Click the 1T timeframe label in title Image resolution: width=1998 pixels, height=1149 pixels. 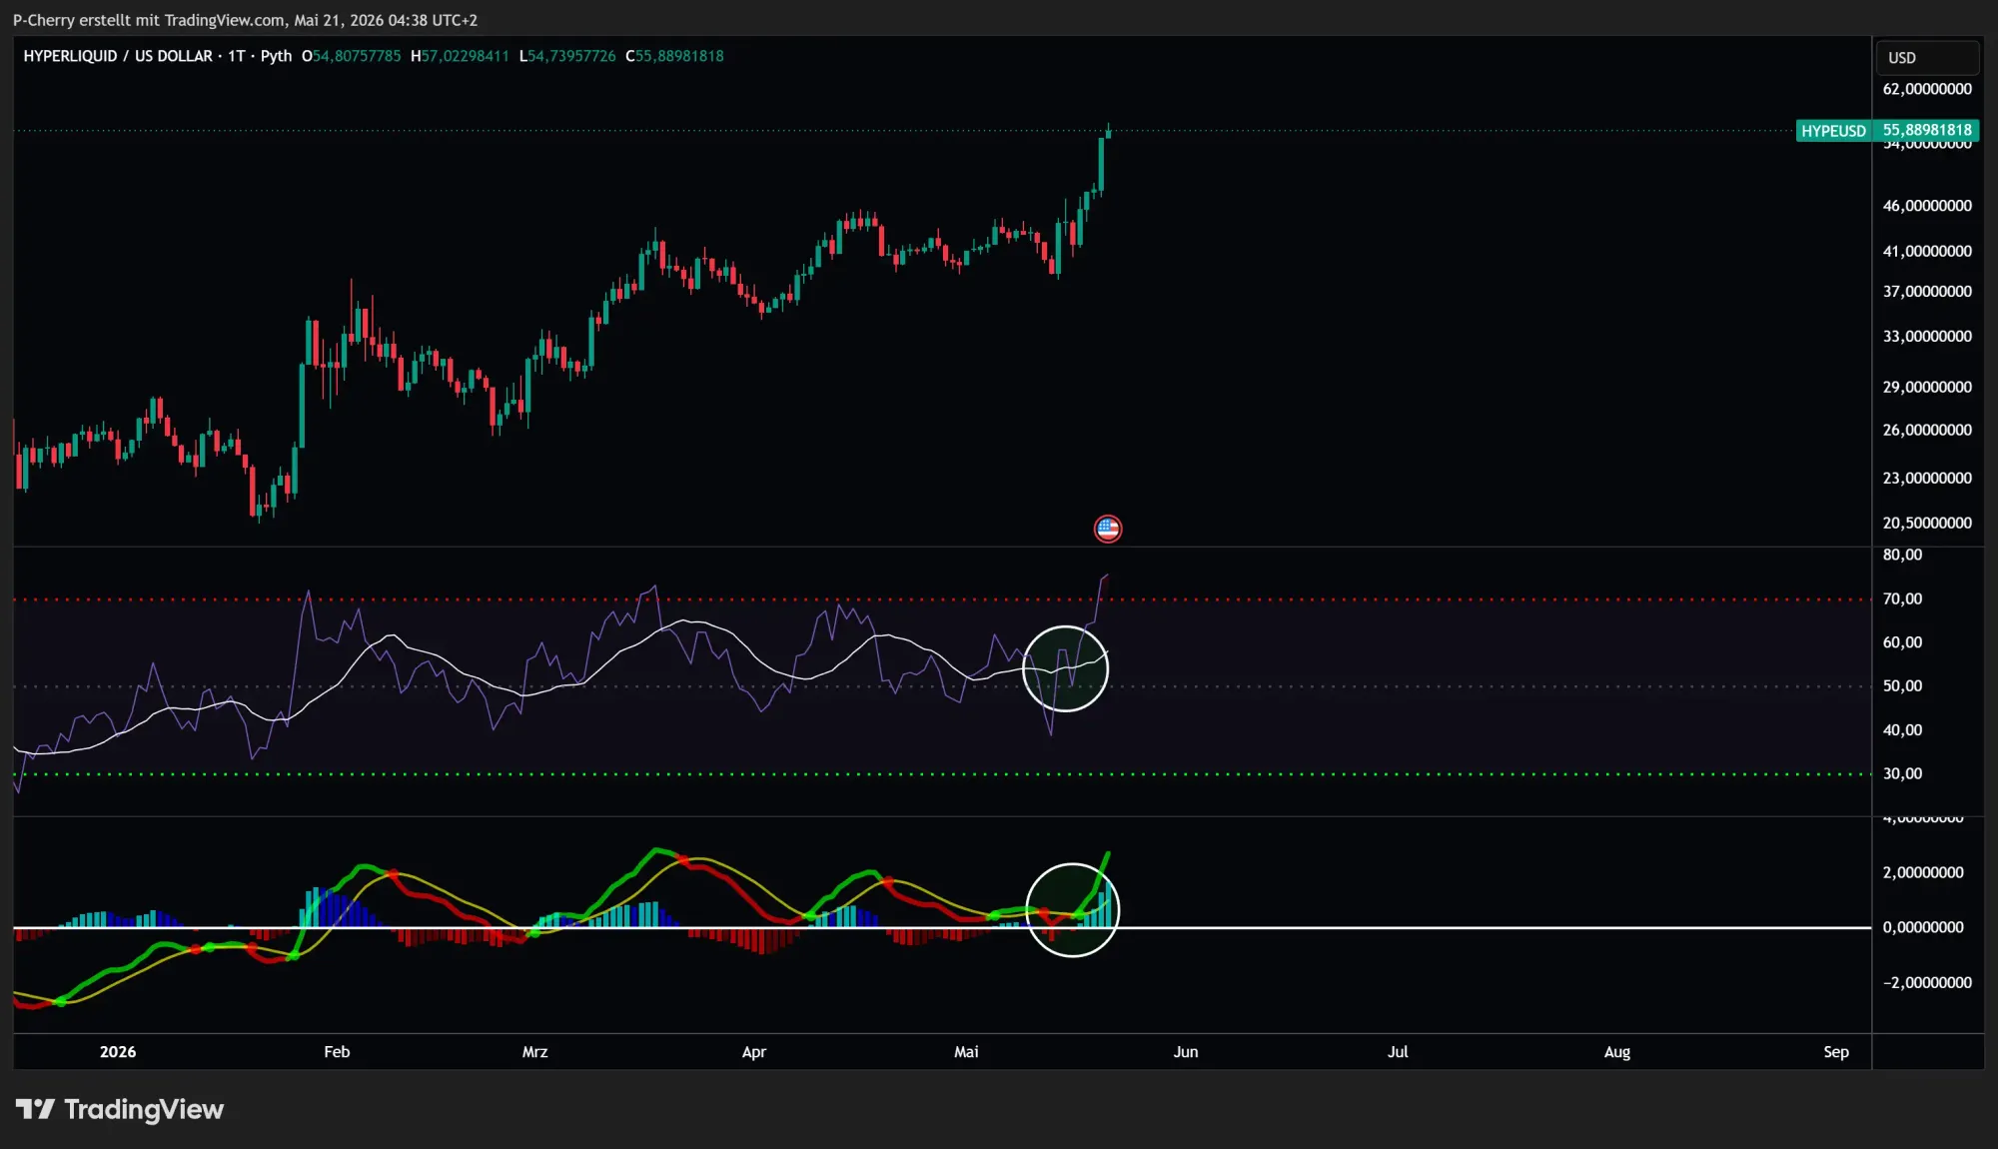pos(237,56)
